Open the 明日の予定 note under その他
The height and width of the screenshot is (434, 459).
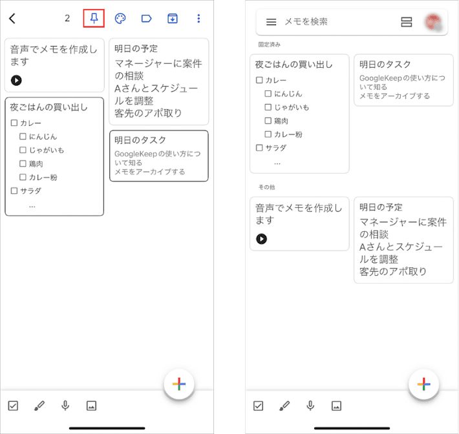(x=403, y=240)
